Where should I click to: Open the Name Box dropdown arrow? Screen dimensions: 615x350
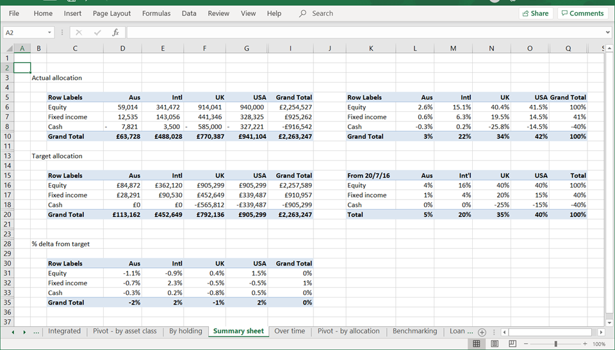[x=49, y=33]
